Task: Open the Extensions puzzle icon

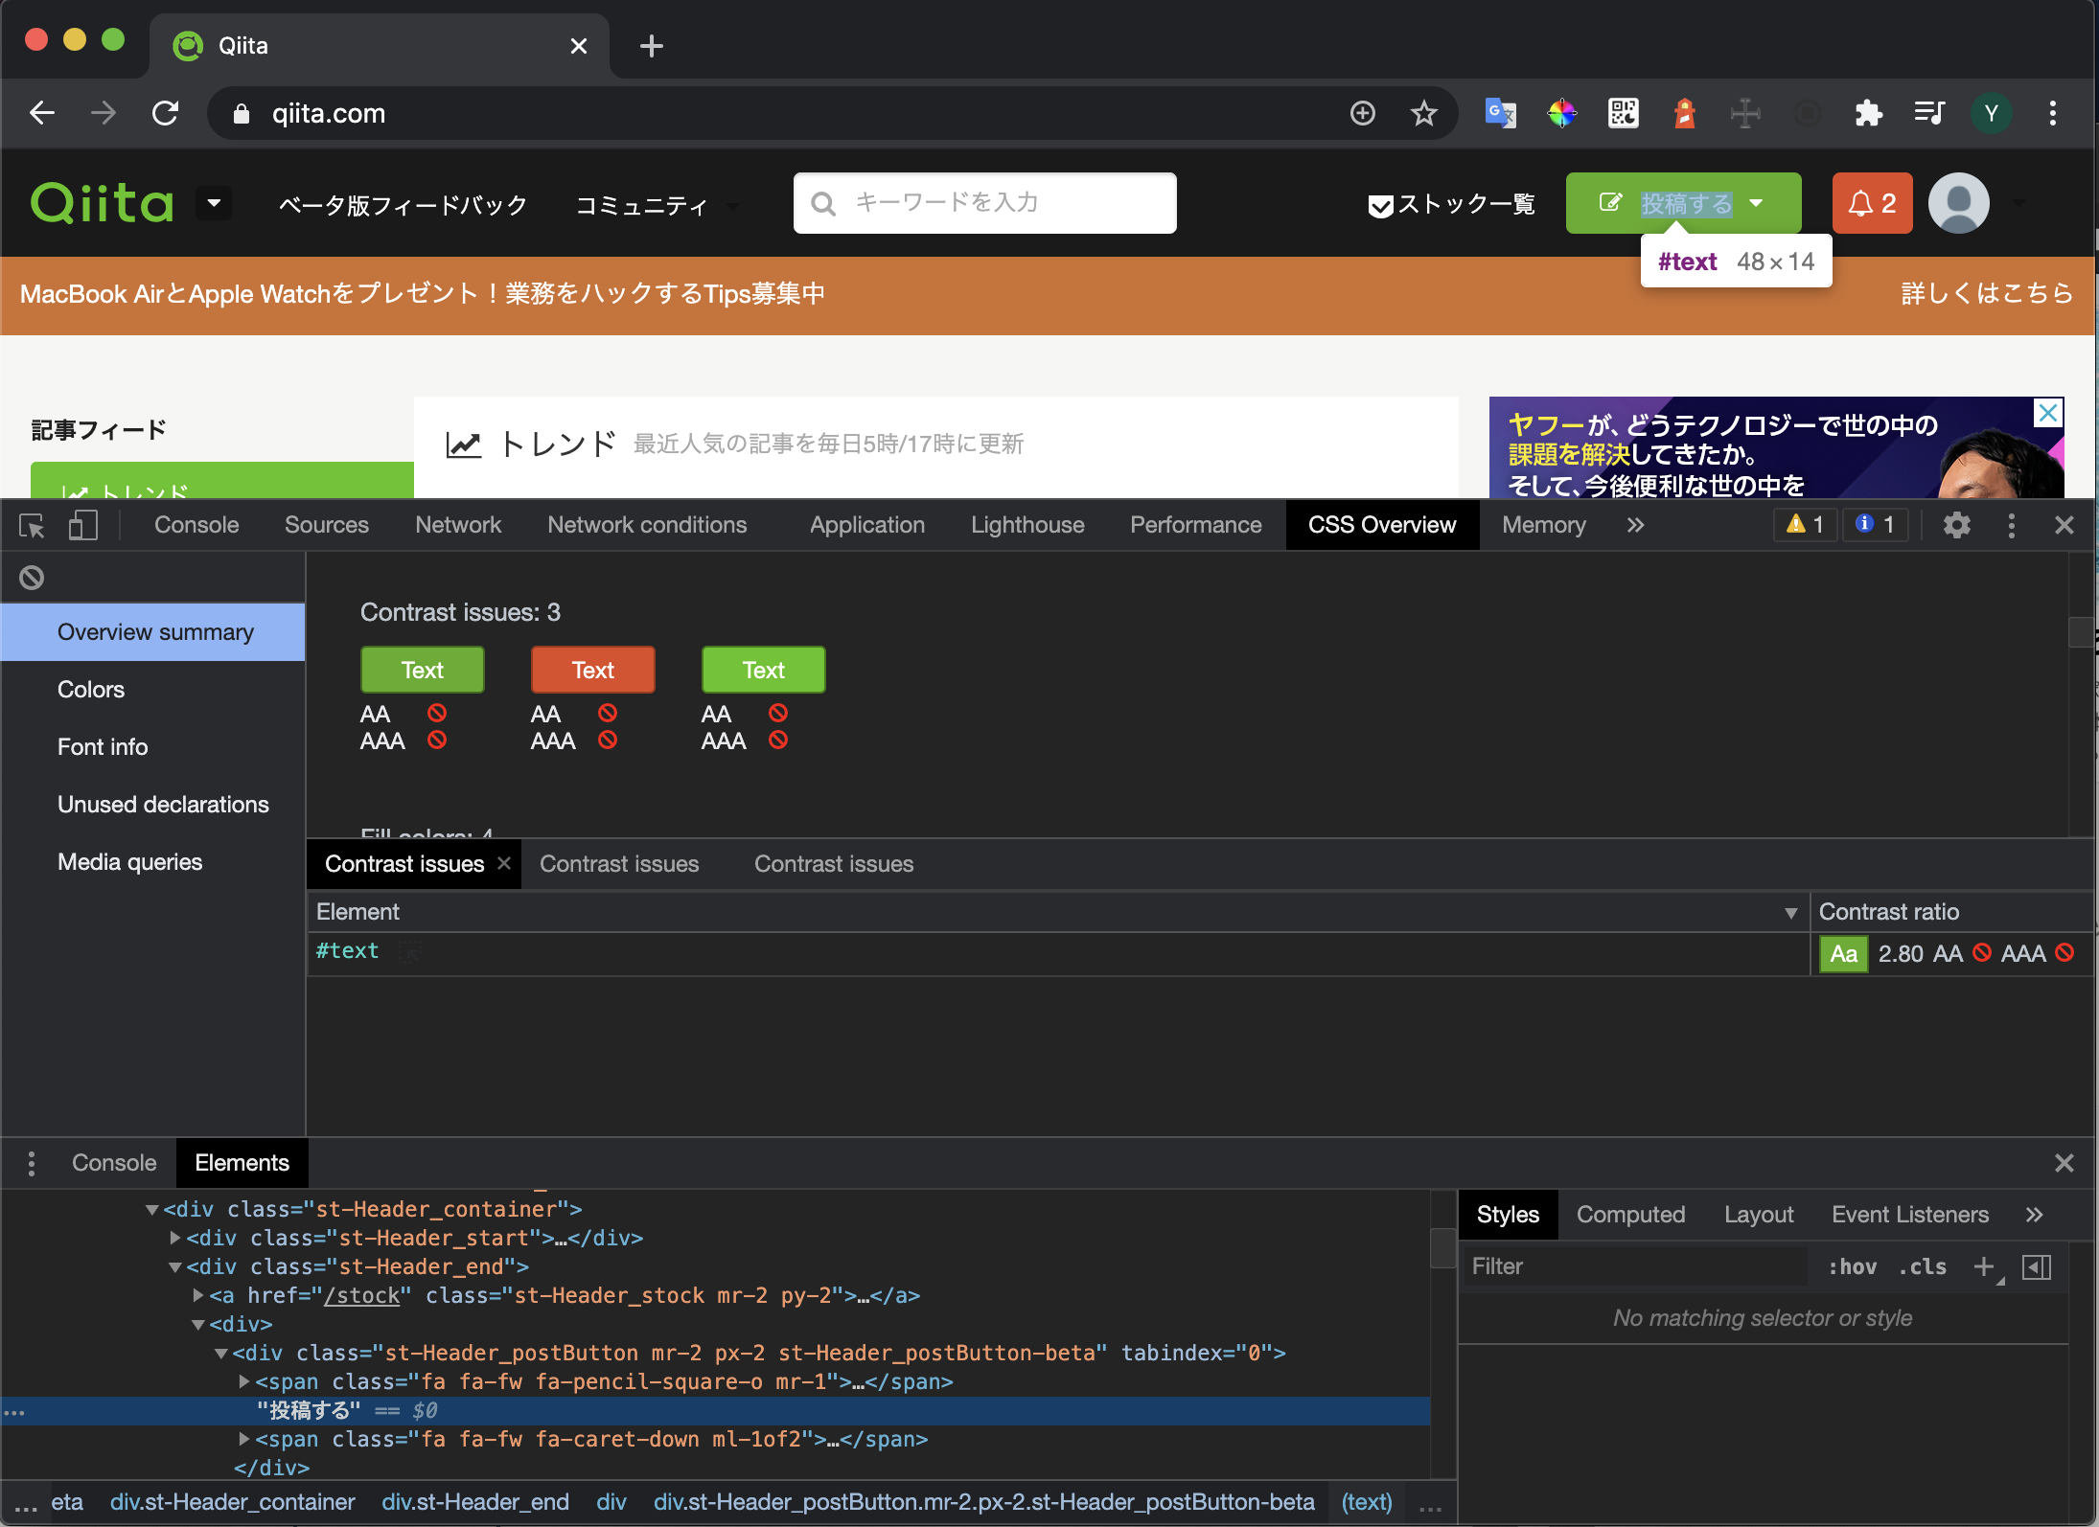Action: tap(1868, 113)
